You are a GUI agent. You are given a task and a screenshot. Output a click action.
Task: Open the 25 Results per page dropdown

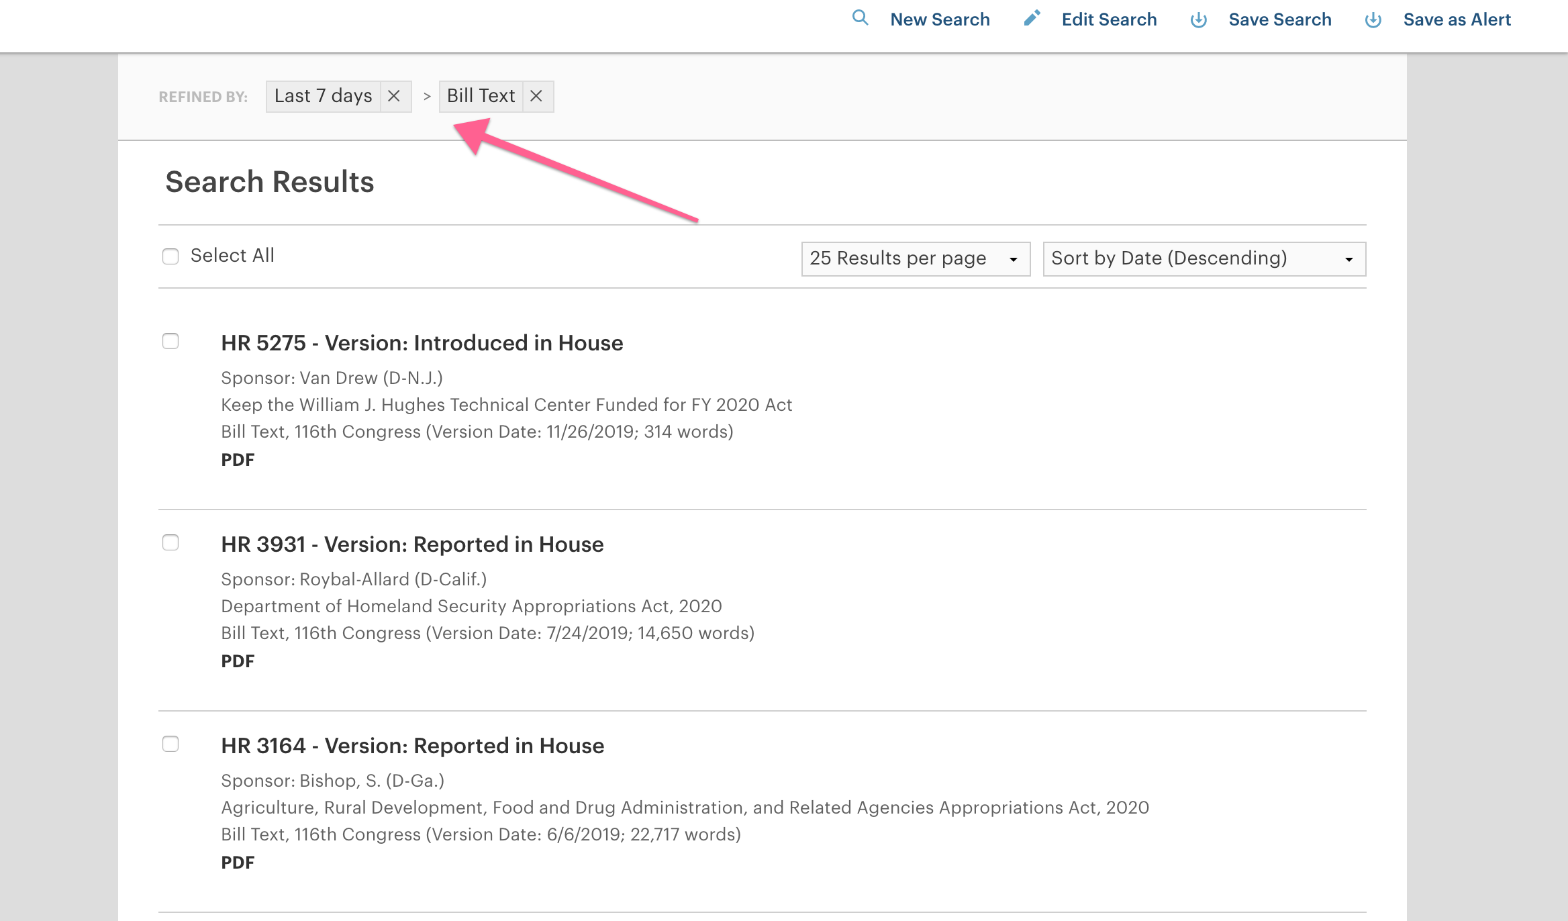pyautogui.click(x=916, y=258)
